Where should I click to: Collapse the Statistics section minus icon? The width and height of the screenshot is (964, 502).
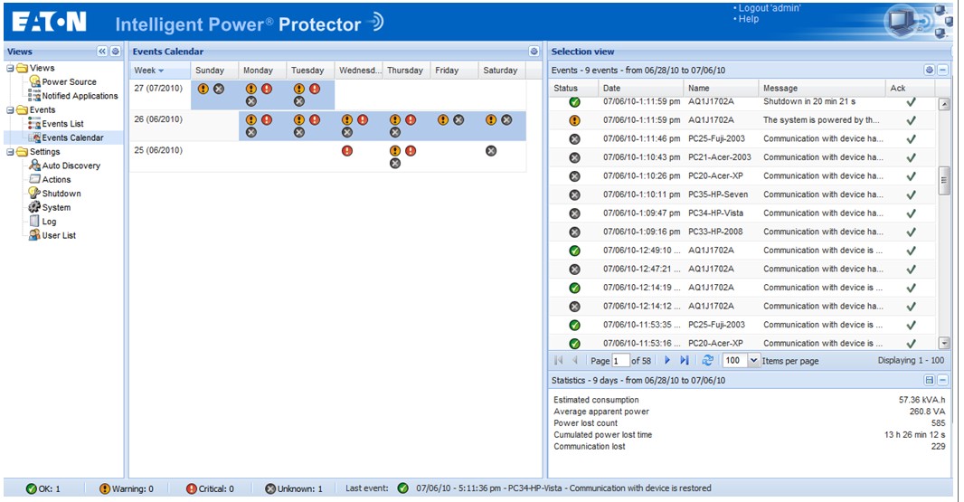[x=942, y=380]
